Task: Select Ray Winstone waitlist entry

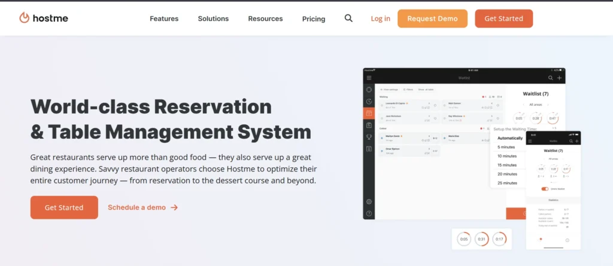Action: pos(472,118)
